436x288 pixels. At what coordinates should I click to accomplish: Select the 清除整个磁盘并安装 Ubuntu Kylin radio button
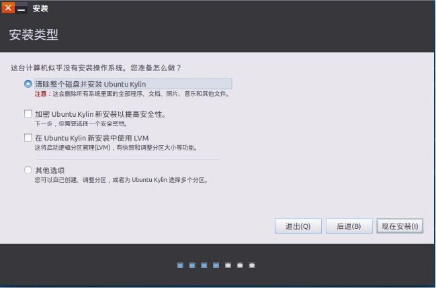tap(28, 84)
